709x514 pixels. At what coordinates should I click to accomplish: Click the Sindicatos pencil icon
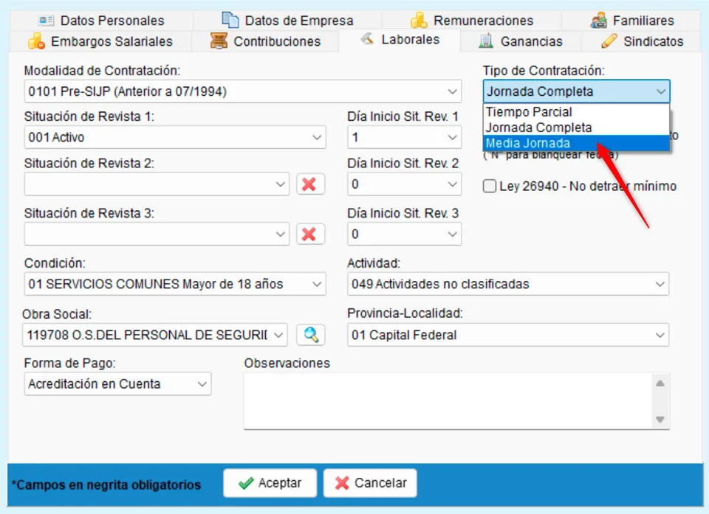tap(609, 41)
